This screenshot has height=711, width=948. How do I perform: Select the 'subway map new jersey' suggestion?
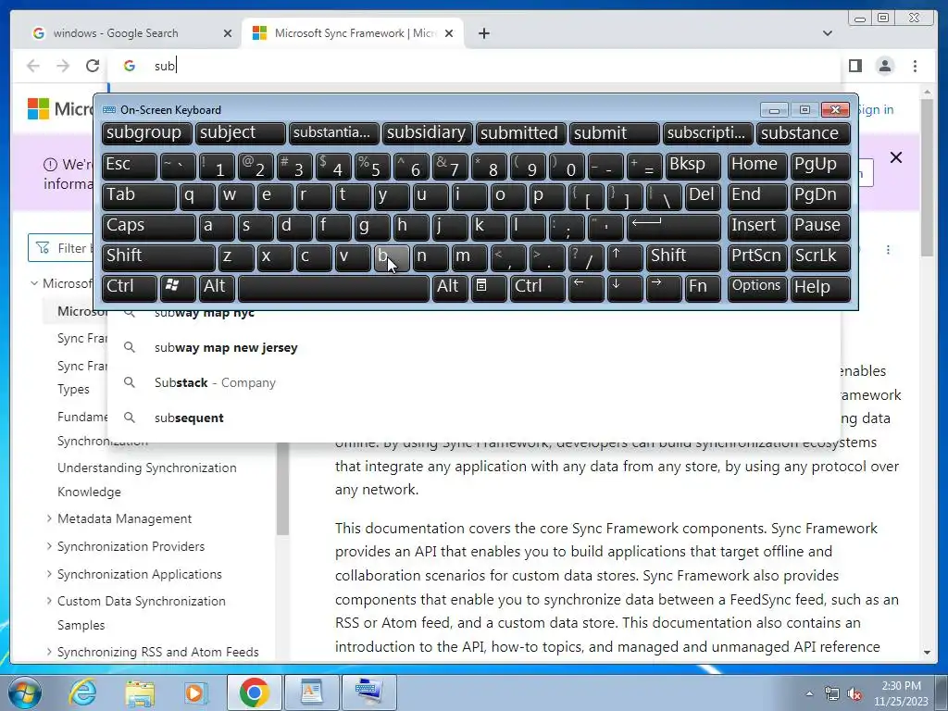coord(475,348)
